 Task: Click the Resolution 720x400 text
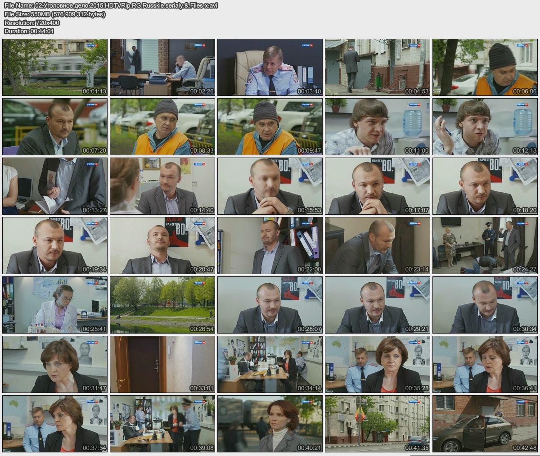point(31,23)
